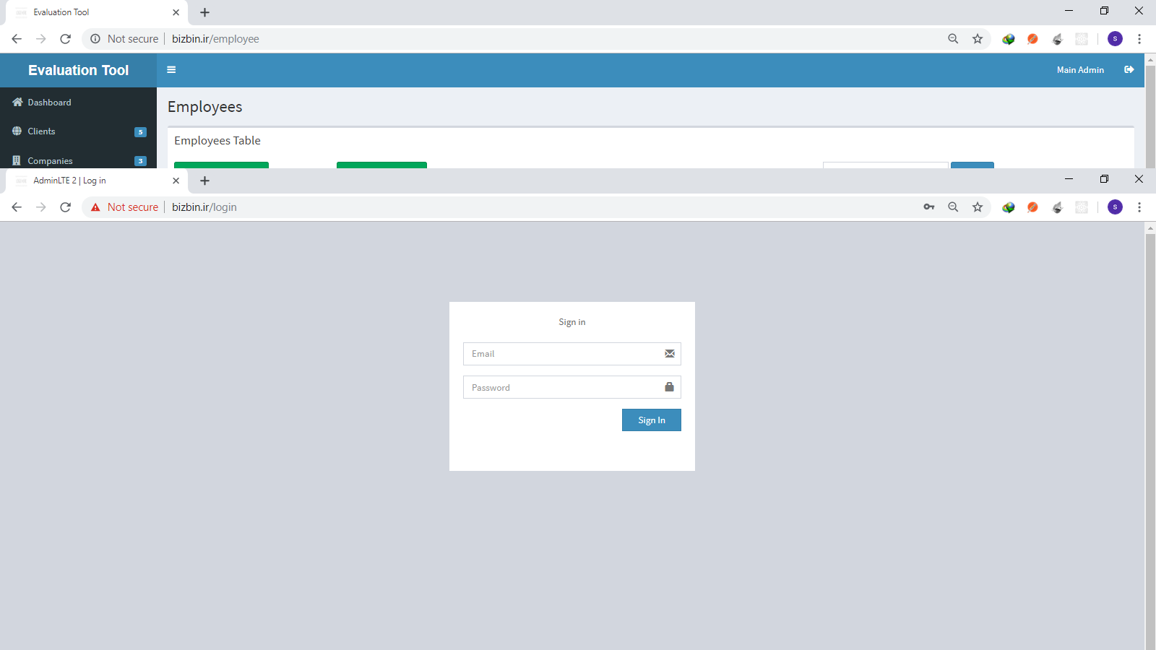Screen dimensions: 1156x650
Task: Click logout icon next to Main Admin
Action: coord(1129,70)
